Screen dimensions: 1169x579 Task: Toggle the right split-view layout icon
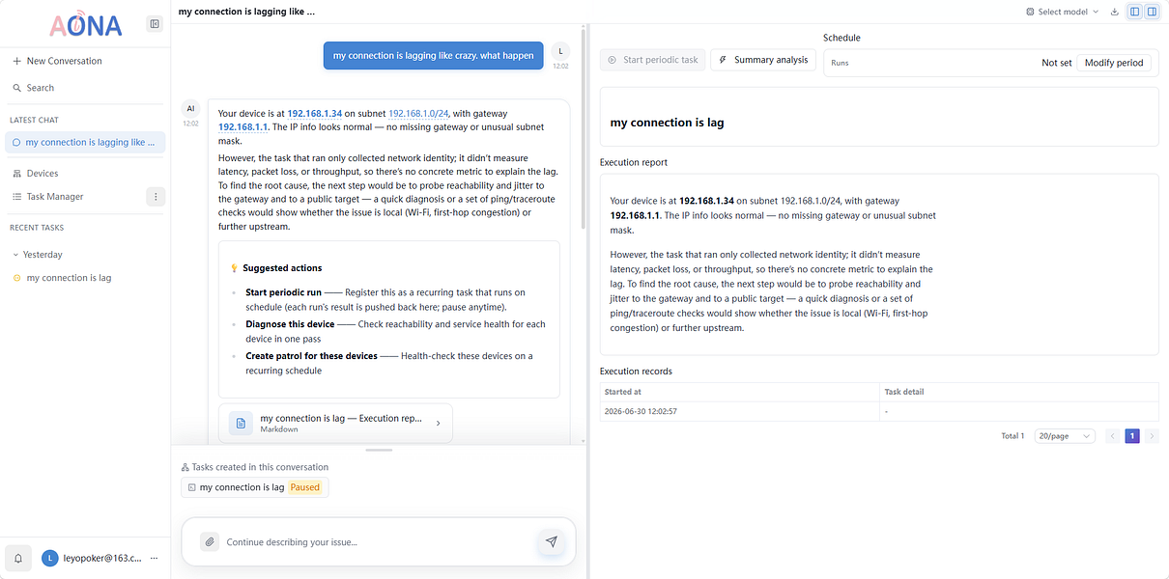coord(1152,12)
